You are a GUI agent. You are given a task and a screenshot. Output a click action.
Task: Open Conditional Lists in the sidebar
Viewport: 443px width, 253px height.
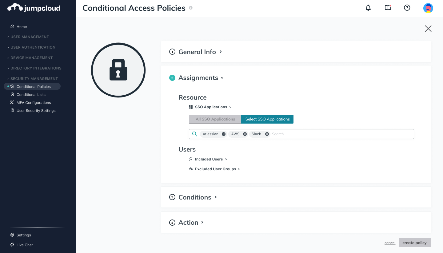point(31,95)
